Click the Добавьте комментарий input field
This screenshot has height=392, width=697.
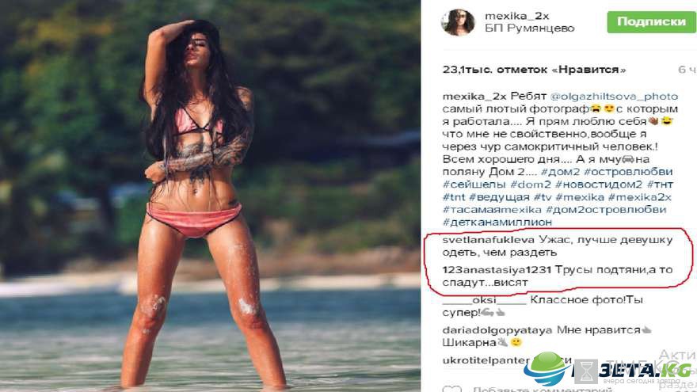pyautogui.click(x=543, y=390)
